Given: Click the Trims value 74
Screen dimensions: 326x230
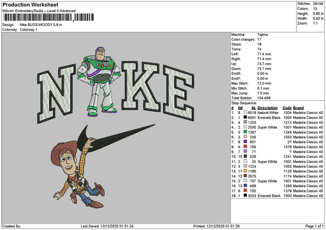Looking at the screenshot, I should (259, 49).
